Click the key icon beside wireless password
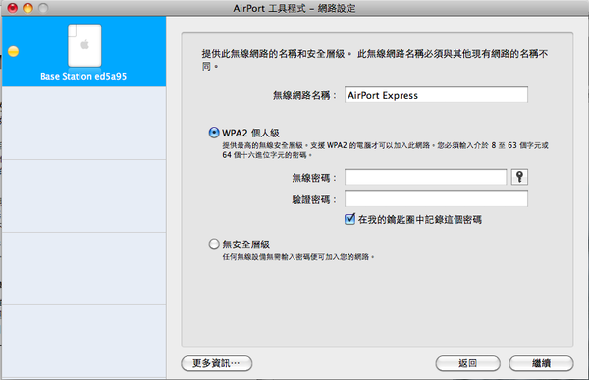 coord(519,177)
